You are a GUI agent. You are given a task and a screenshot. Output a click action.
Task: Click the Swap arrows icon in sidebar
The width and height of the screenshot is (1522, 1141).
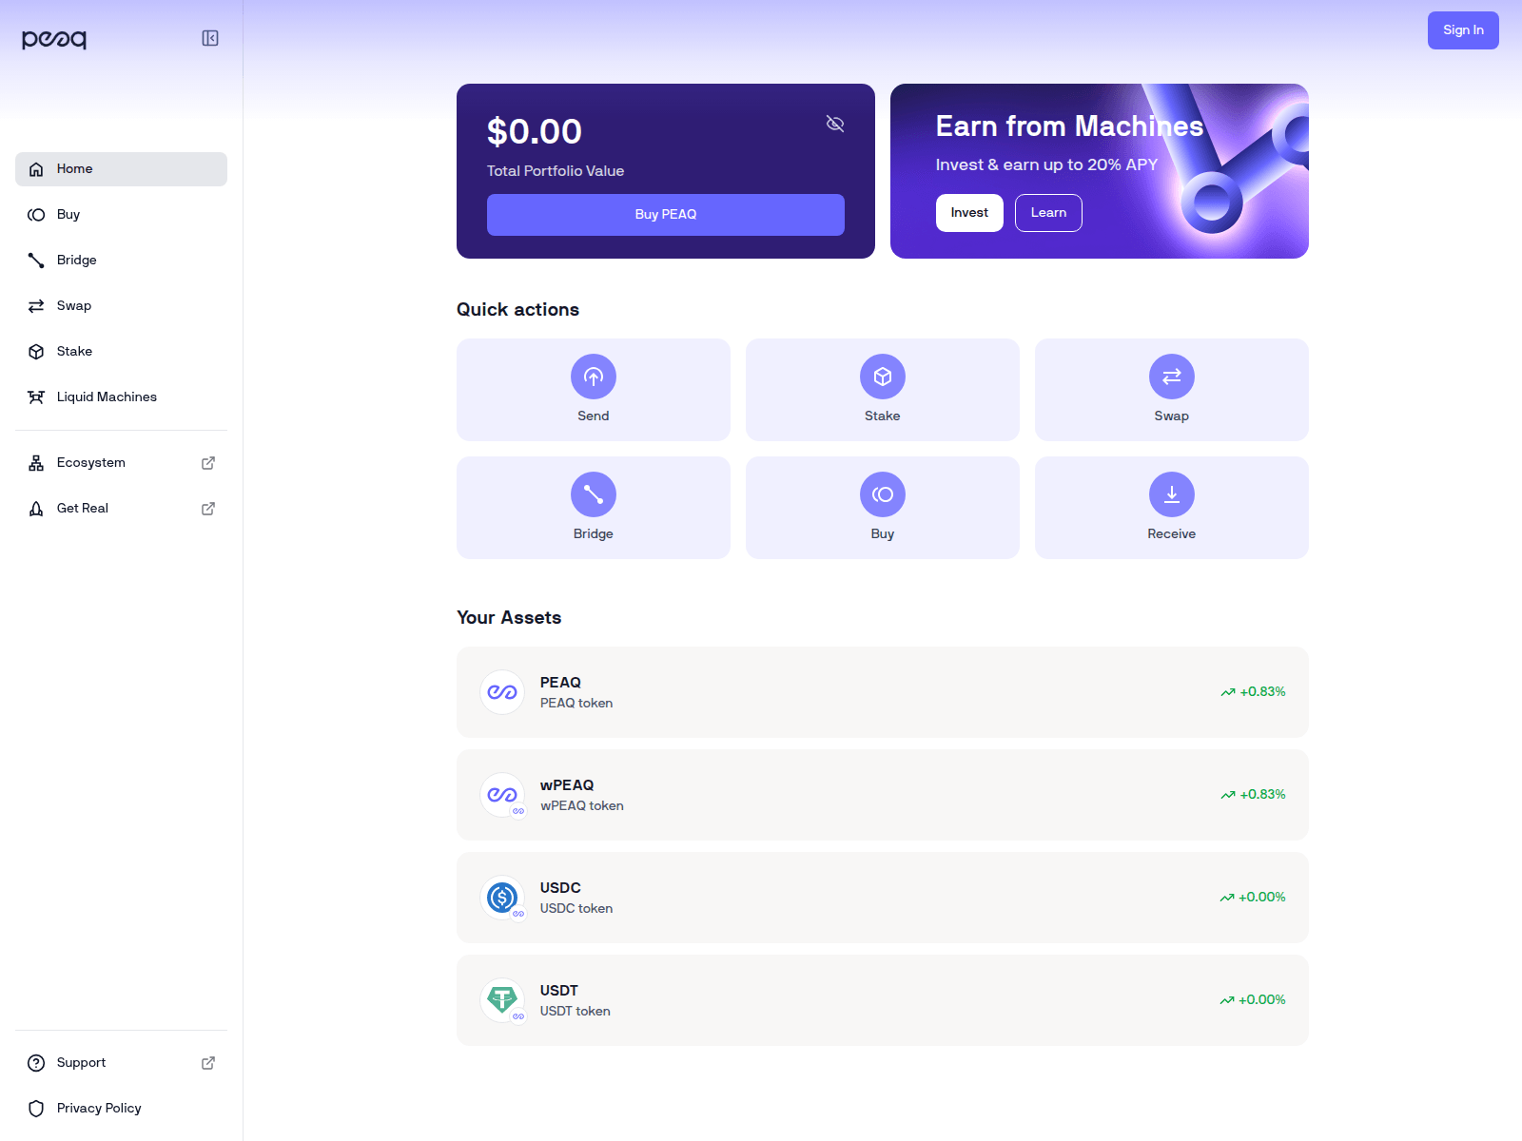(x=36, y=306)
